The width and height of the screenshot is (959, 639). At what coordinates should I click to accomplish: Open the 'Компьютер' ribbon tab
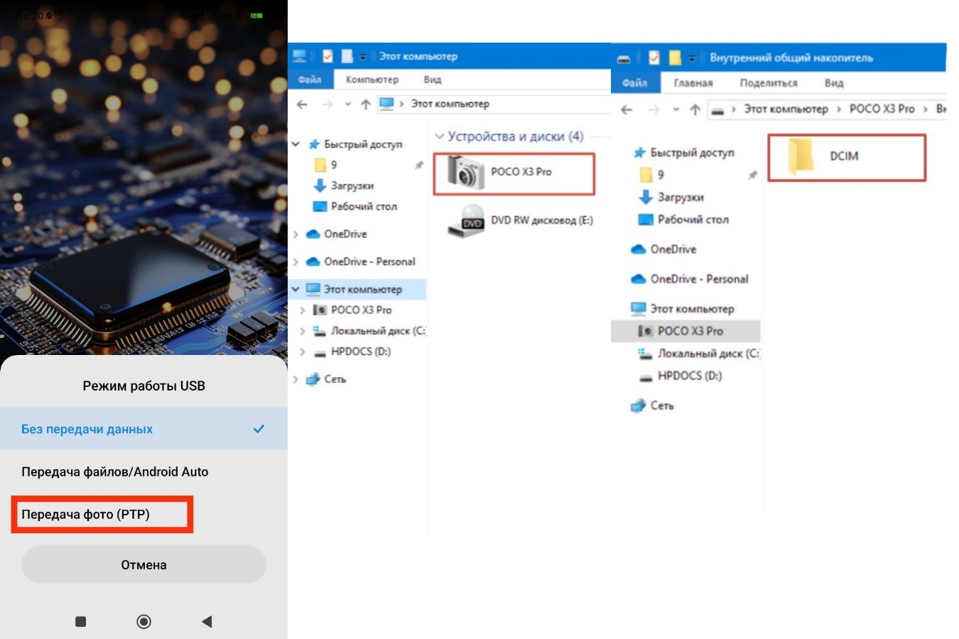click(x=372, y=80)
